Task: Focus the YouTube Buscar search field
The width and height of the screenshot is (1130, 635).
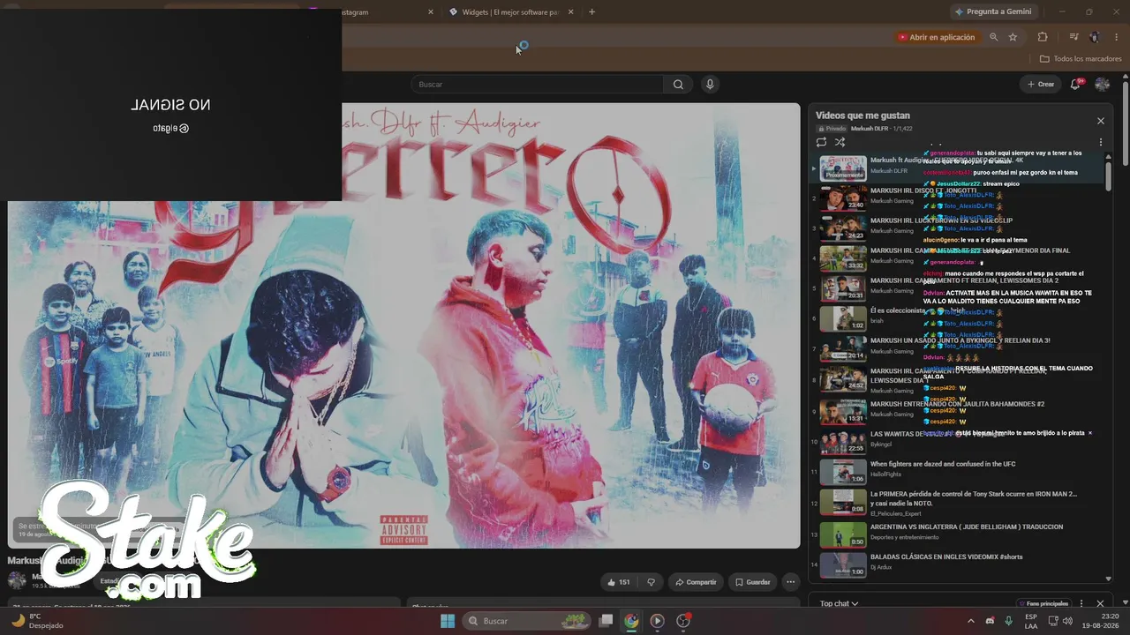Action: (537, 85)
